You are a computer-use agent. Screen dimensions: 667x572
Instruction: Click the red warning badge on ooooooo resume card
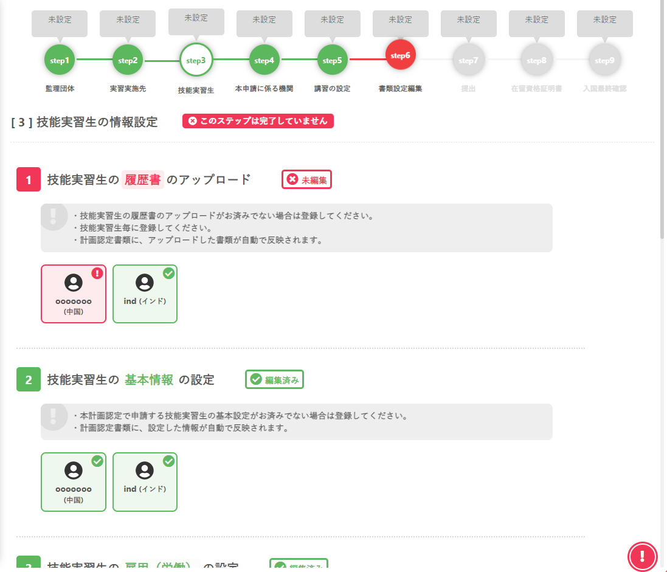[x=97, y=274]
